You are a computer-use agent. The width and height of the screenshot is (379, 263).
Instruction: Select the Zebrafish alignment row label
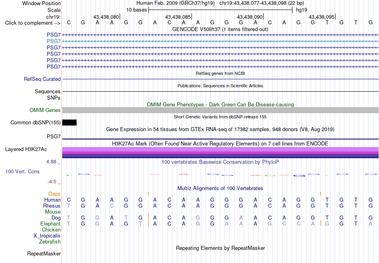(x=50, y=241)
